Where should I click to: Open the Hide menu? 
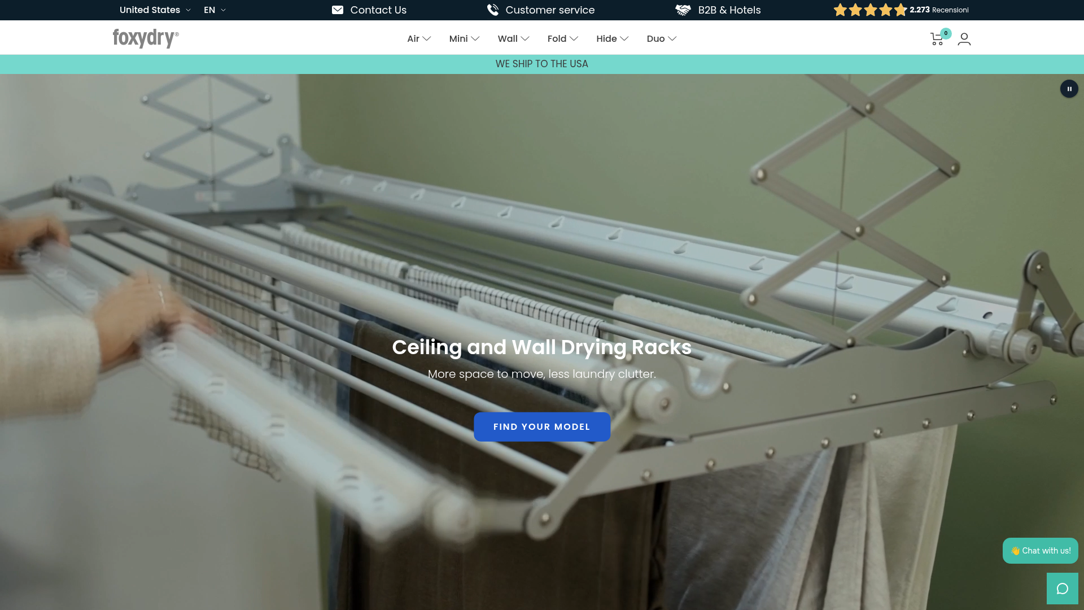pos(613,38)
